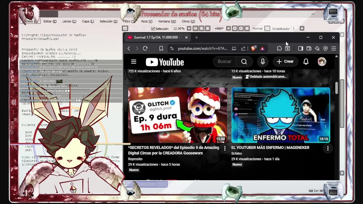The image size is (363, 204).
Task: Open the 12.50% zoom dropdown
Action: (x=189, y=29)
